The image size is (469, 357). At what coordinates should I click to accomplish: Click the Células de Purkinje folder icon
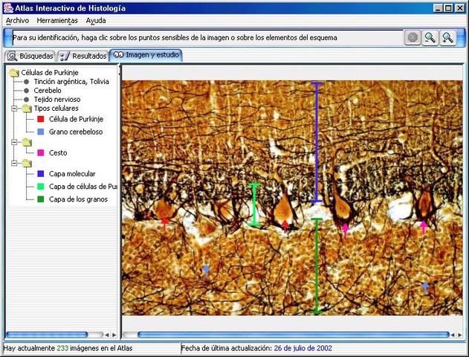tap(14, 73)
